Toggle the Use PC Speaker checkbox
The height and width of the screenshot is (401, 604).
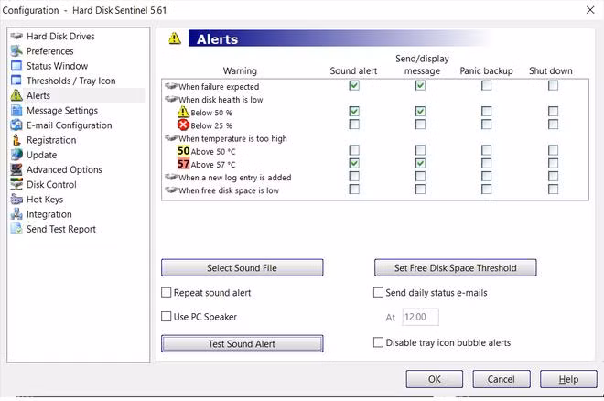click(x=167, y=317)
